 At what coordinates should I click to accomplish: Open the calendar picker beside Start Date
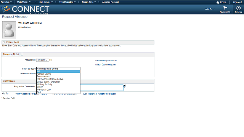coord(50,60)
